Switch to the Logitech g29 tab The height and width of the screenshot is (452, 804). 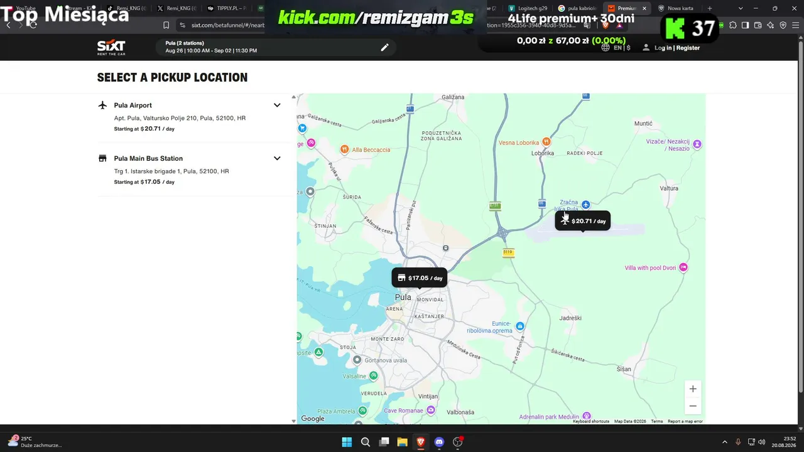pyautogui.click(x=528, y=8)
